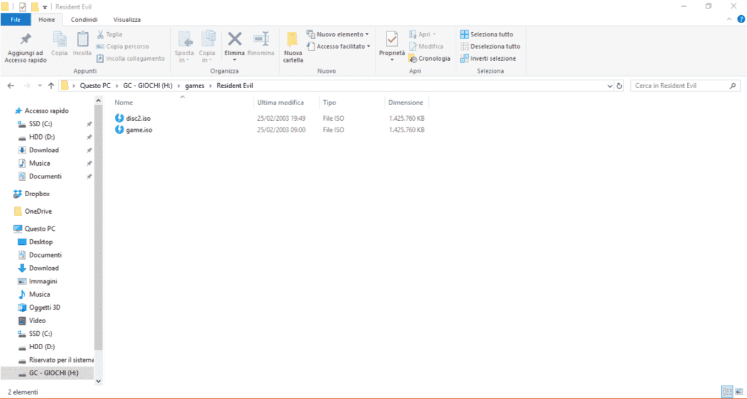Navigate back with the back arrow
This screenshot has width=747, height=399.
point(11,86)
